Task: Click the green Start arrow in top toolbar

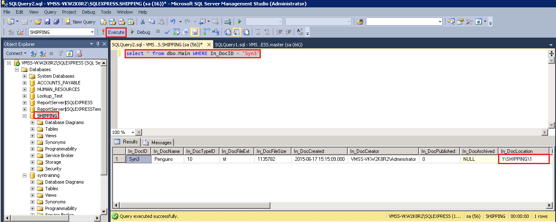Action: click(239, 21)
